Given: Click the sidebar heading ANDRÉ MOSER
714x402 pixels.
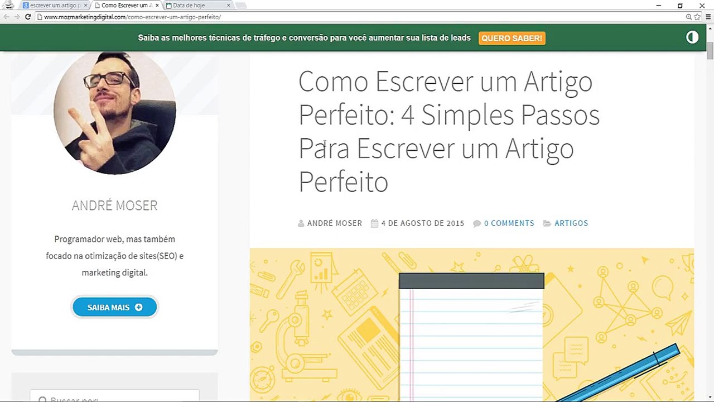Looking at the screenshot, I should pos(114,205).
